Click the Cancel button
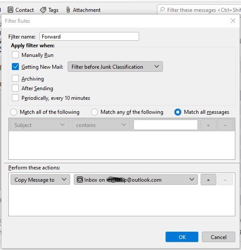Viewport: 241px width, 250px height. pos(219,237)
